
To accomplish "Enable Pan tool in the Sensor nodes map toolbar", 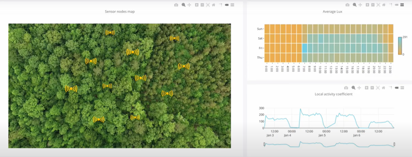I will point(189,5).
